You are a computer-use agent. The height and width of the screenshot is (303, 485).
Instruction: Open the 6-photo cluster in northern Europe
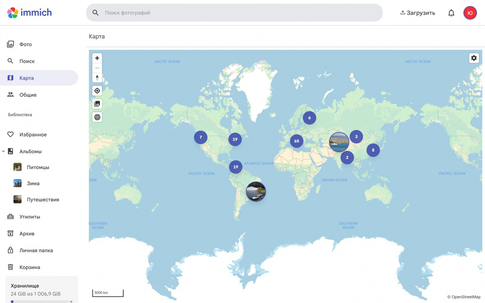(309, 118)
